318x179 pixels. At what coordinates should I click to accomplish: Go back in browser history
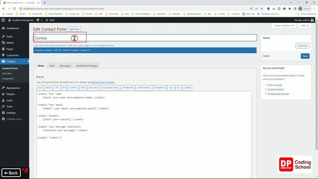pyautogui.click(x=3, y=9)
